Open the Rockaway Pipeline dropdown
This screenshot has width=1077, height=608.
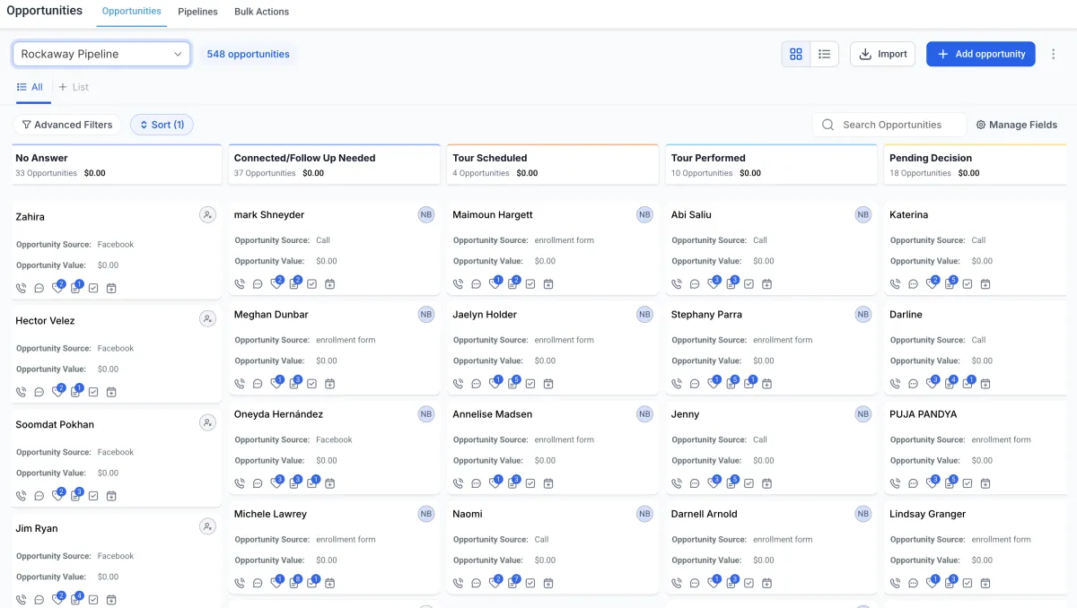101,54
